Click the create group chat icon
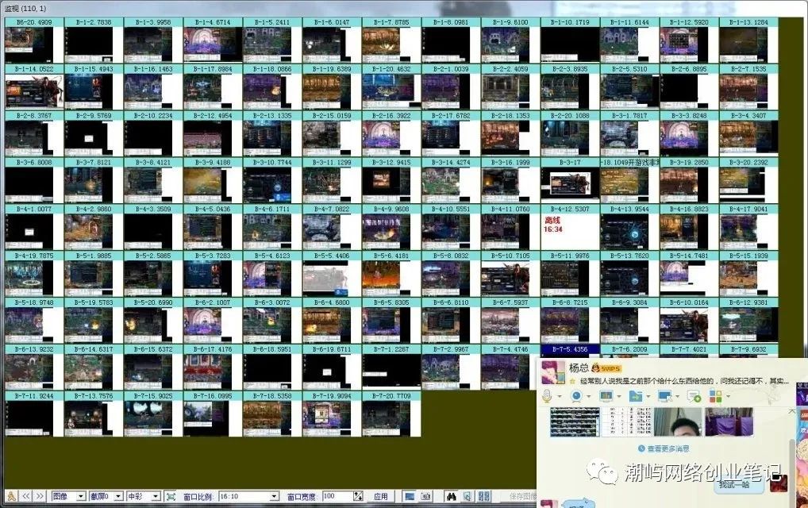808x508 pixels. pos(694,395)
